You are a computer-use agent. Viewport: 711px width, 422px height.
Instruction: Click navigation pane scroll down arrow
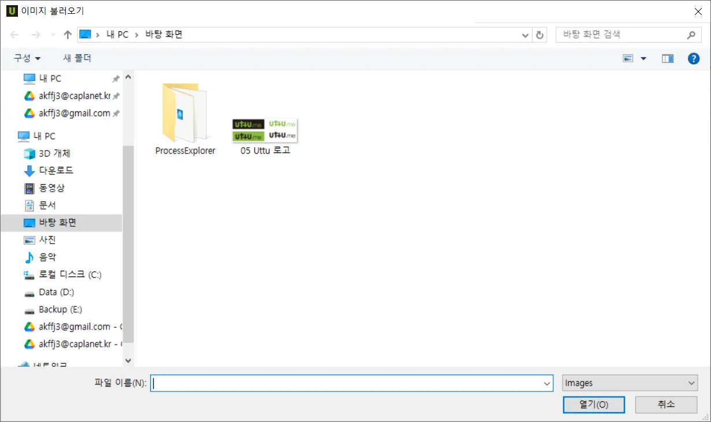pos(128,360)
